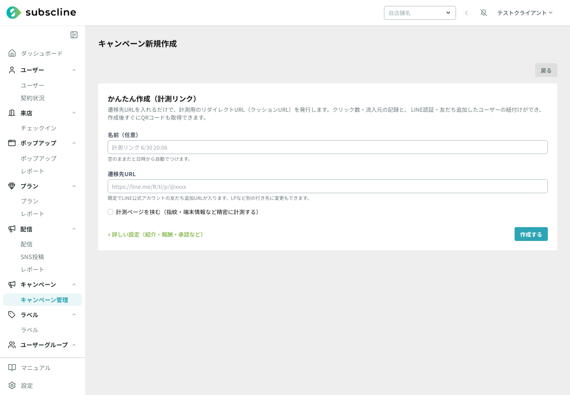
Task: Collapse the ラベル section chevron
Action: tap(74, 315)
